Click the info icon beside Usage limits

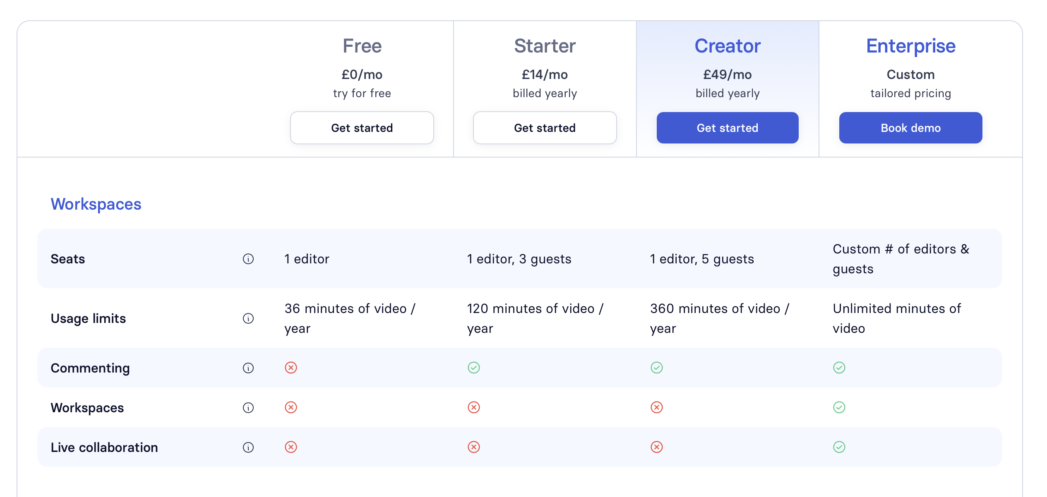tap(248, 318)
